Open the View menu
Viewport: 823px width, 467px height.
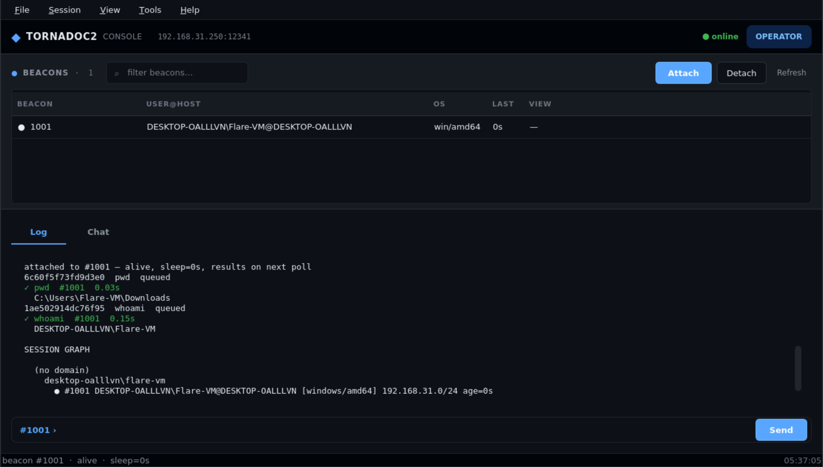click(110, 10)
